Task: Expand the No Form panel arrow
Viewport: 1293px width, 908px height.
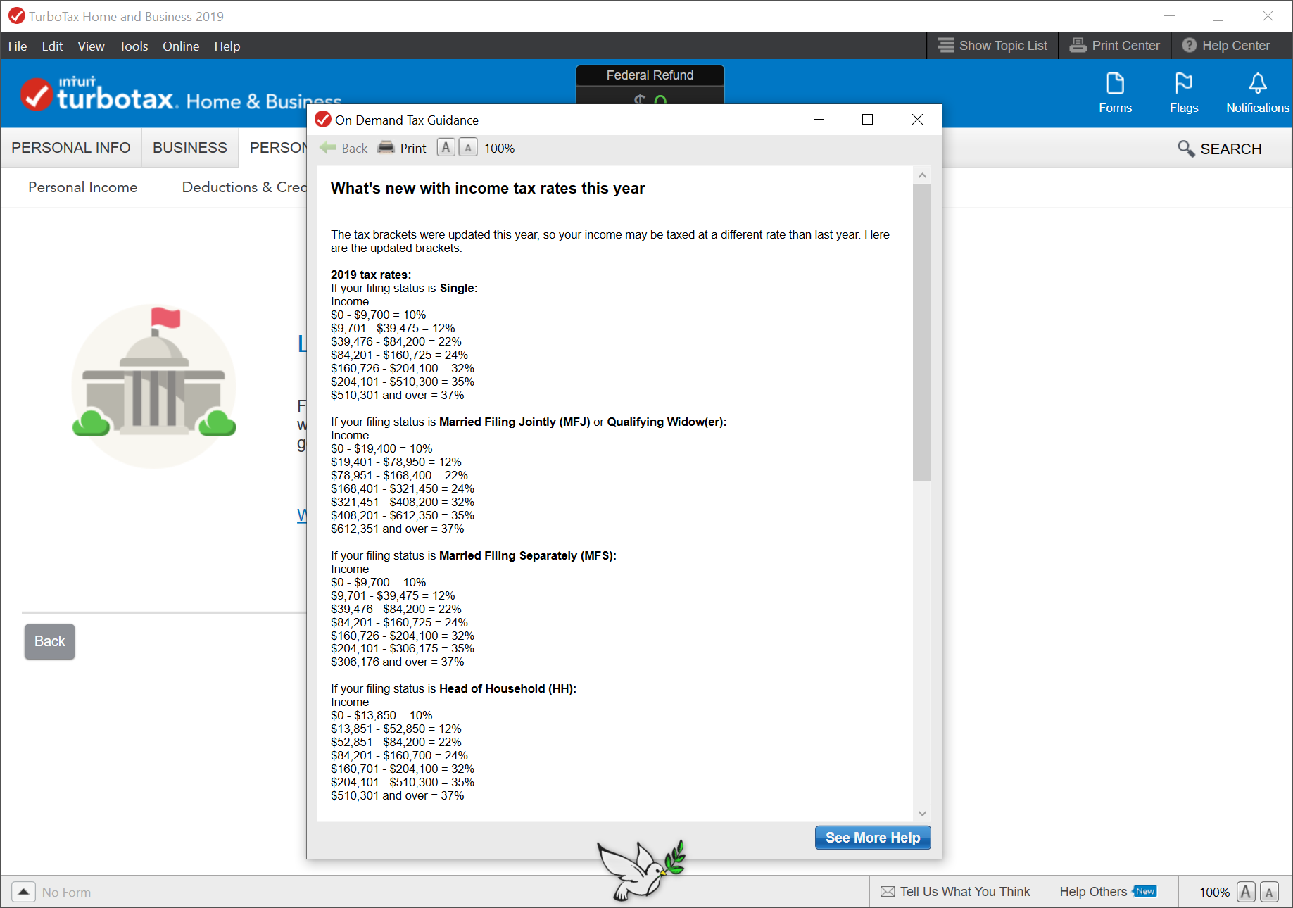Action: click(x=23, y=892)
